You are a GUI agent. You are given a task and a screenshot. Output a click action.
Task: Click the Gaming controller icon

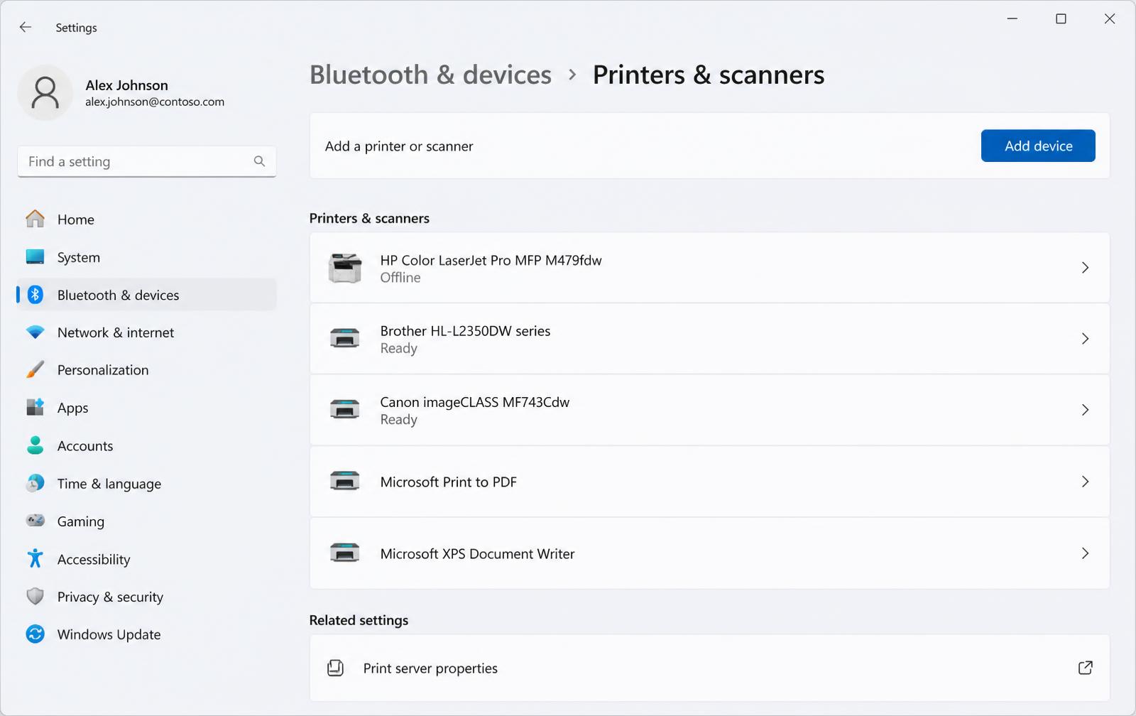pyautogui.click(x=35, y=521)
